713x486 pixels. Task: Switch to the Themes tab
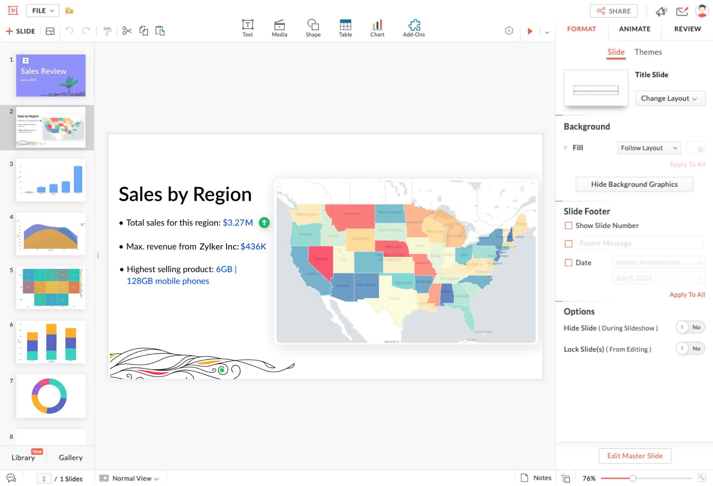click(x=649, y=52)
